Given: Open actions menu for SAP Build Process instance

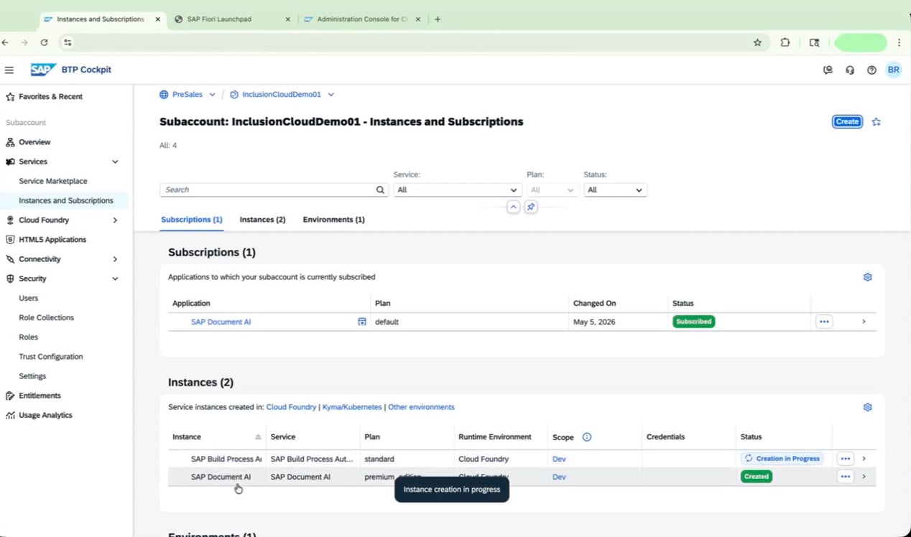Looking at the screenshot, I should pos(845,459).
